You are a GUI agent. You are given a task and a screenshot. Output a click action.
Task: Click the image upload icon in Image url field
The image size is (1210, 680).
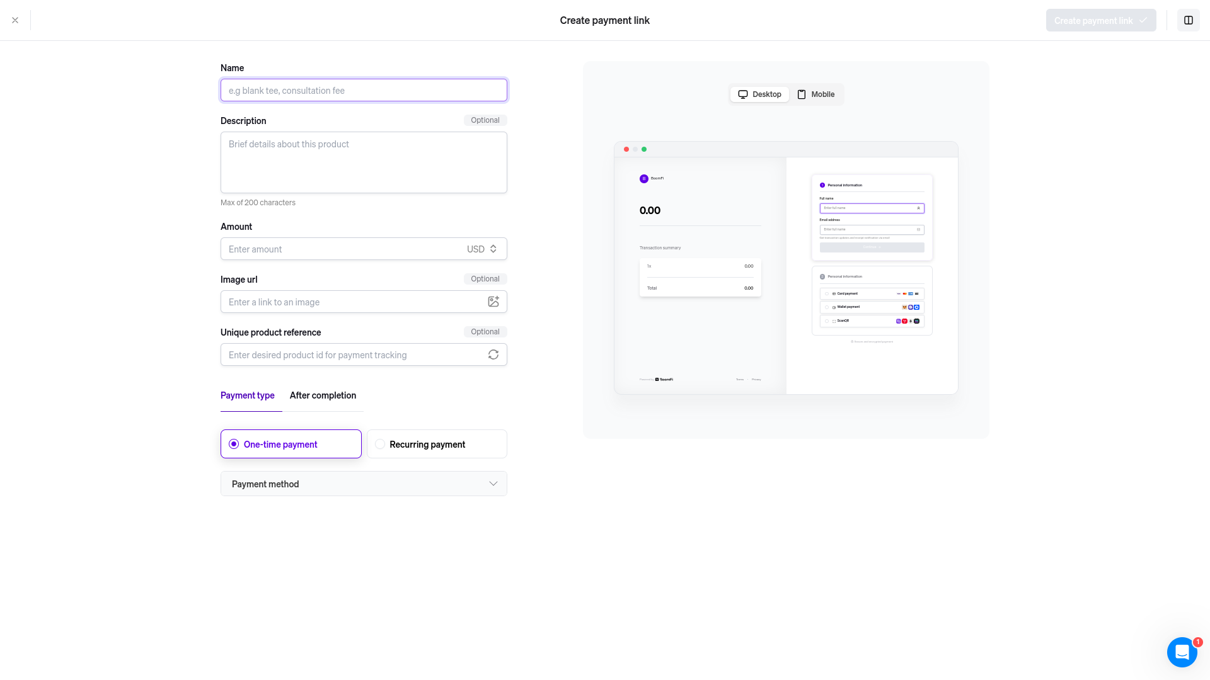pos(493,302)
